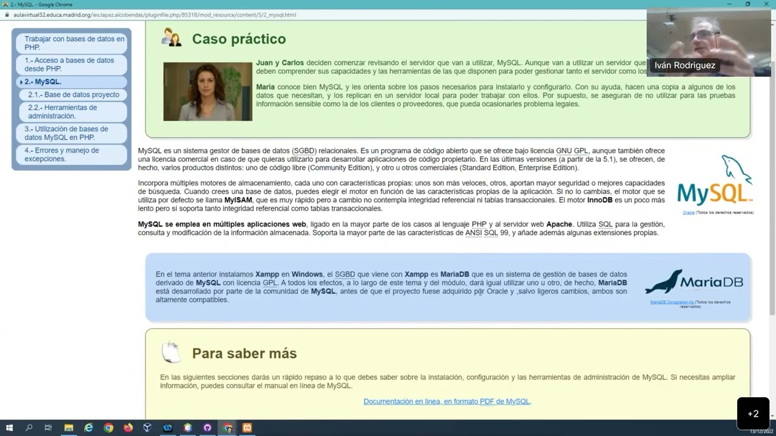
Task: Click the site lock icon in the address bar
Action: (x=6, y=15)
